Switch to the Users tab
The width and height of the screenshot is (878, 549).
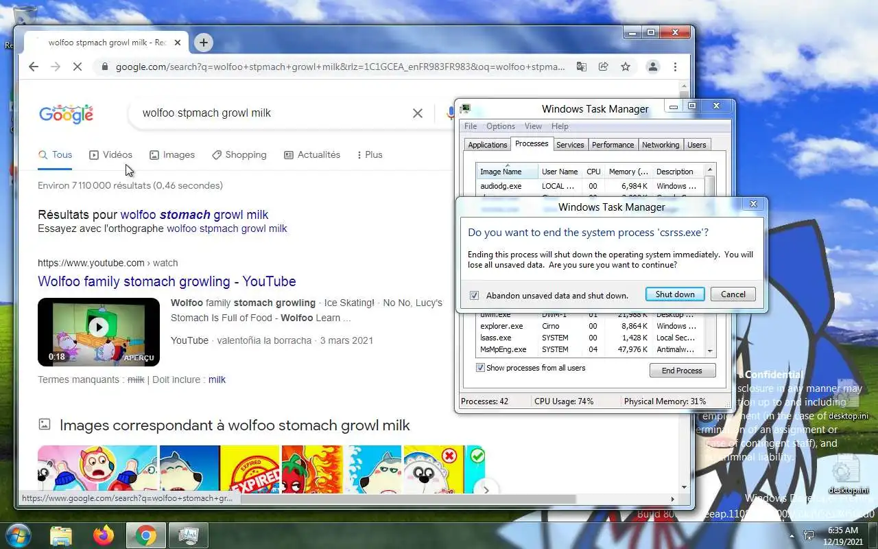click(697, 145)
